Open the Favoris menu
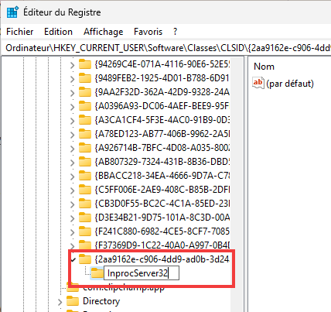331x312 pixels. pyautogui.click(x=148, y=32)
